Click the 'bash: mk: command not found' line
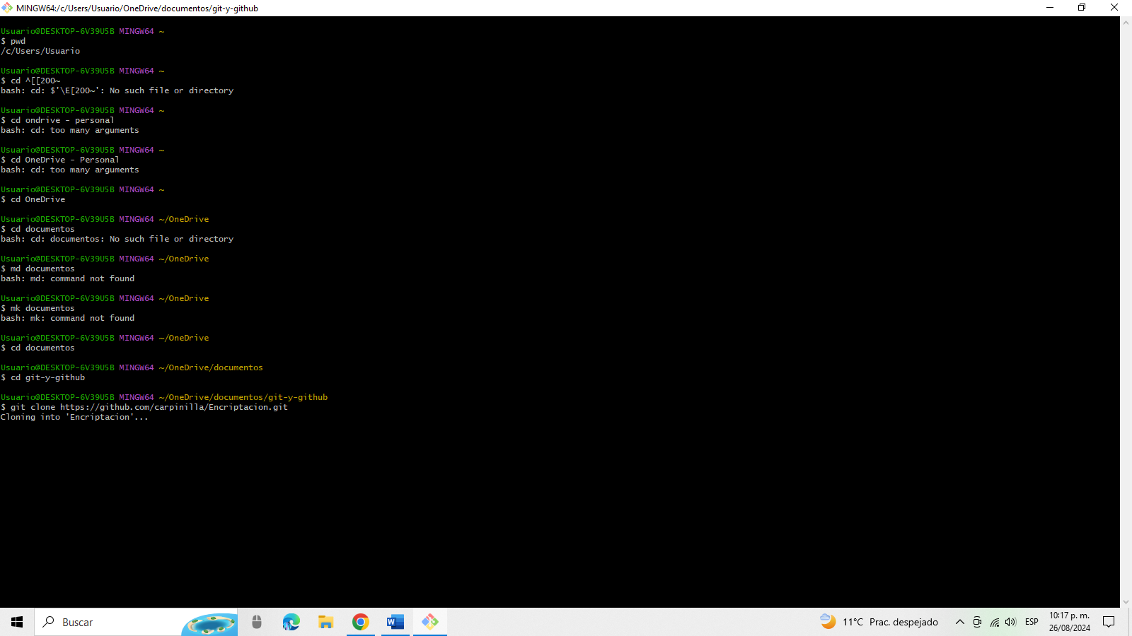 (x=67, y=318)
